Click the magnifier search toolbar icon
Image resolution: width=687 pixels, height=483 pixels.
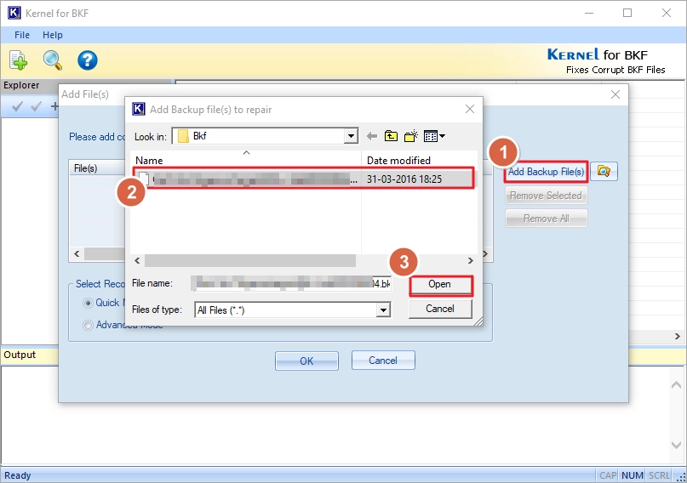point(52,60)
